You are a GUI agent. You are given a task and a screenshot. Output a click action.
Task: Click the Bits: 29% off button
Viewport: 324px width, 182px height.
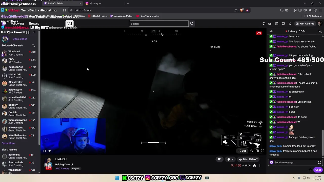pyautogui.click(x=248, y=159)
